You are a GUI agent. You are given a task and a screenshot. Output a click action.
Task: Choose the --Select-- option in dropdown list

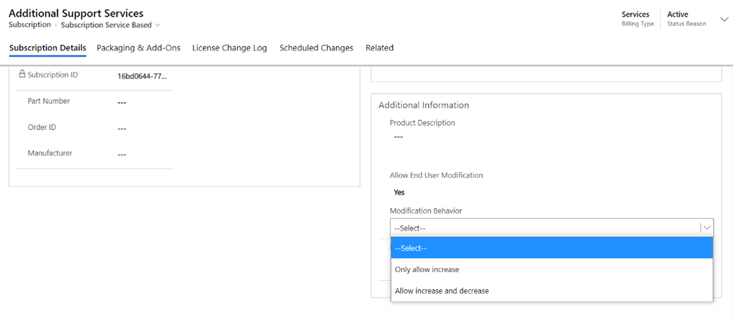(552, 248)
